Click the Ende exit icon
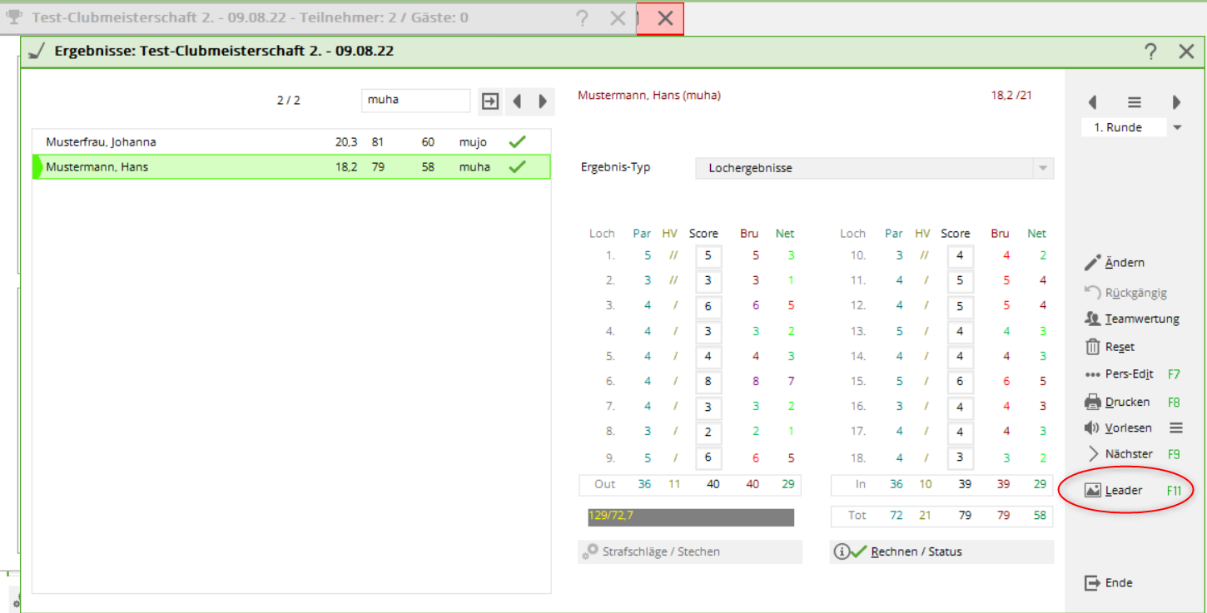Screen dimensions: 1207x613 tap(1093, 583)
